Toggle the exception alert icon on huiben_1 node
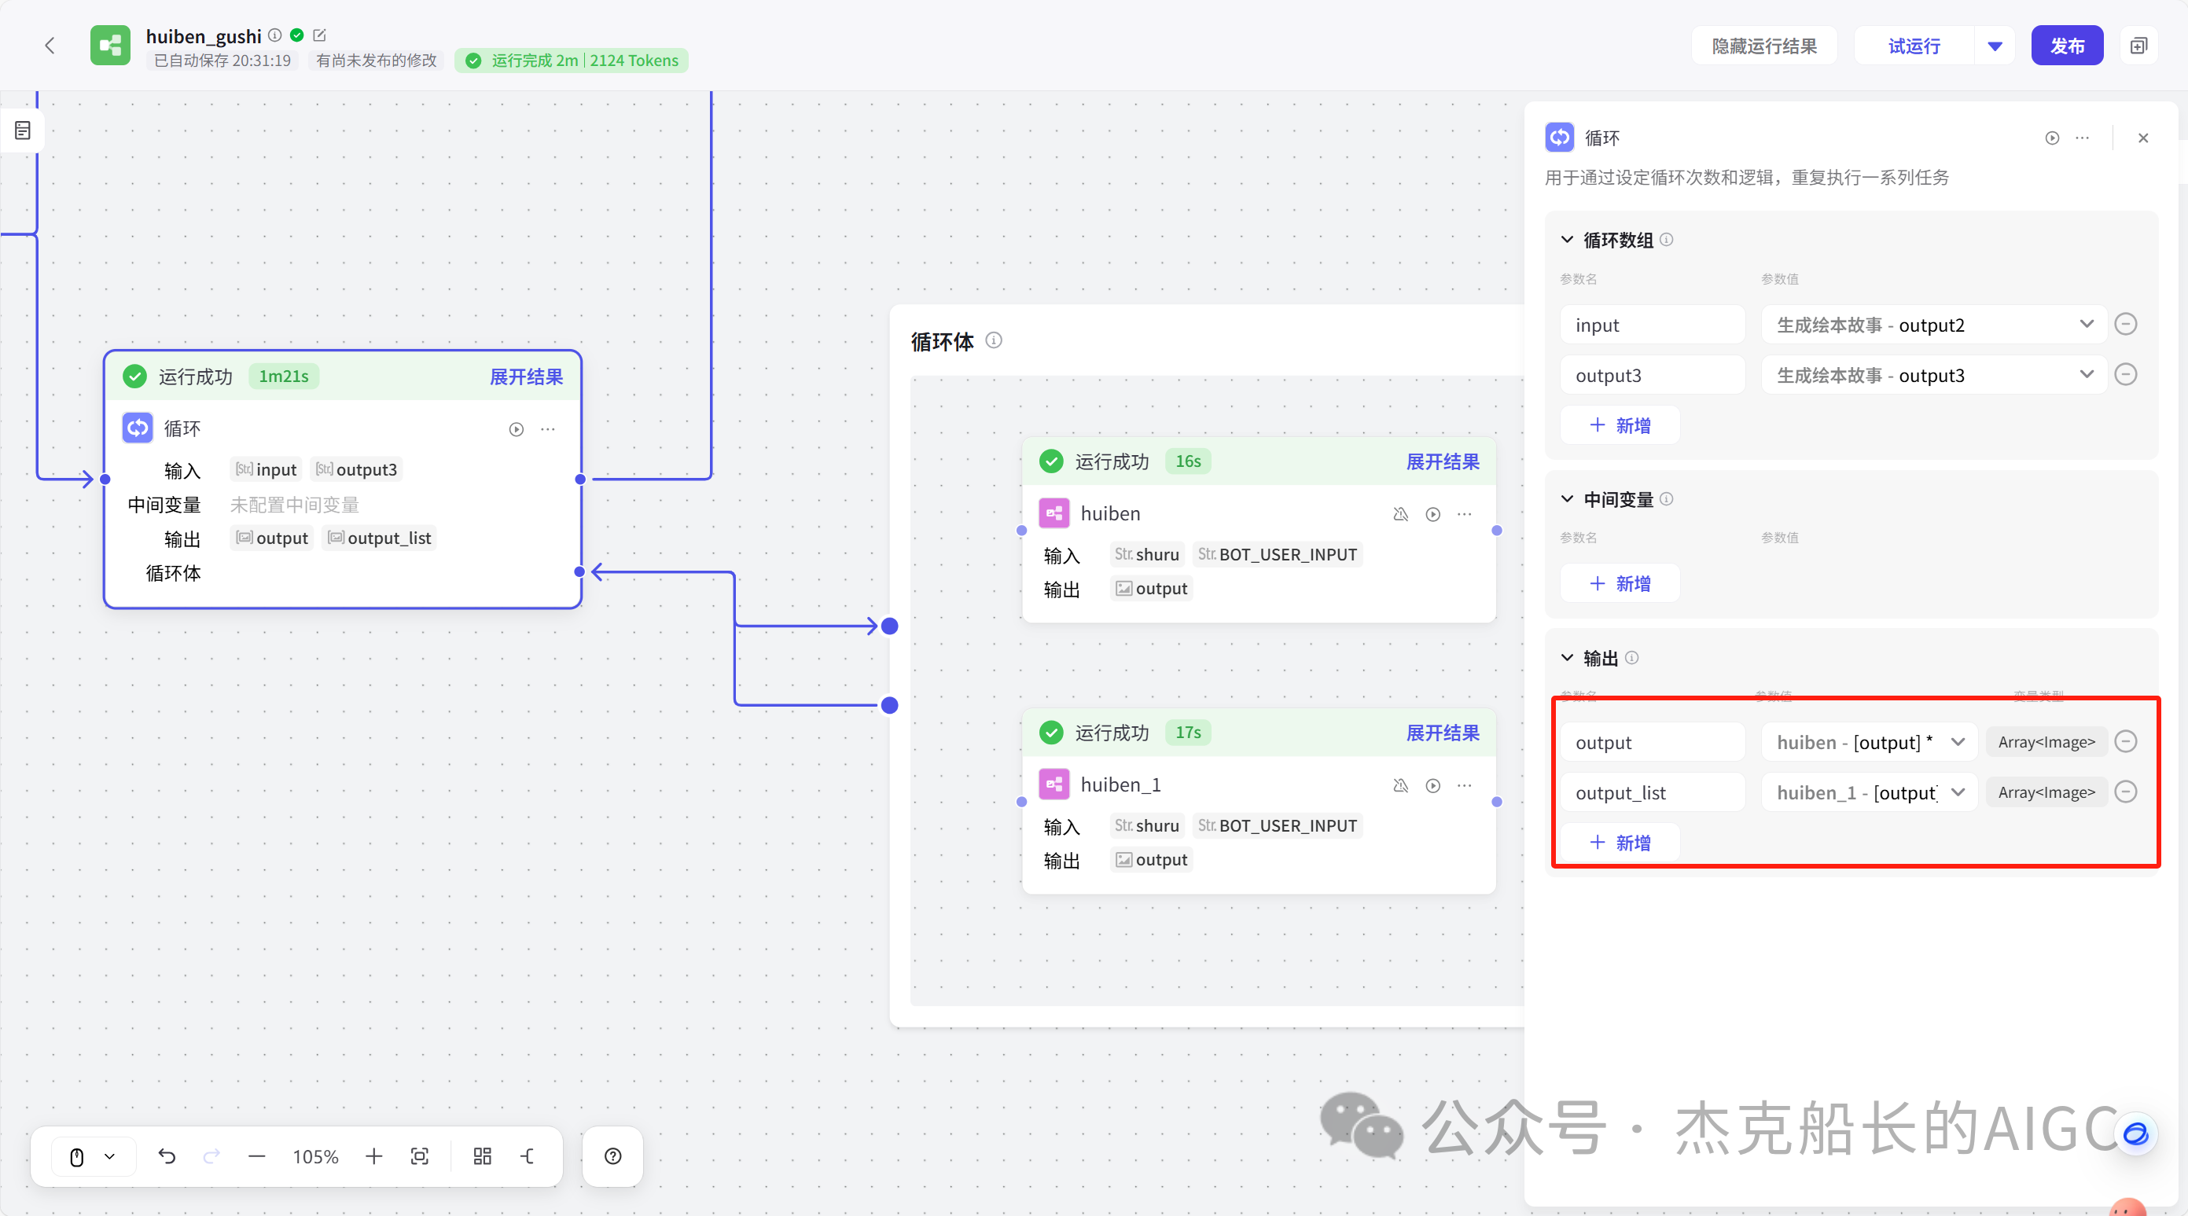This screenshot has height=1216, width=2188. pos(1401,785)
